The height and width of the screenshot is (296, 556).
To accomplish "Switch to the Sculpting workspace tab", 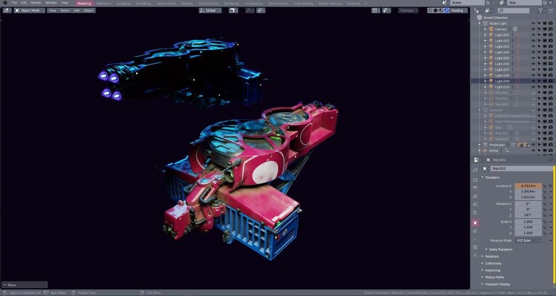I will (x=123, y=3).
